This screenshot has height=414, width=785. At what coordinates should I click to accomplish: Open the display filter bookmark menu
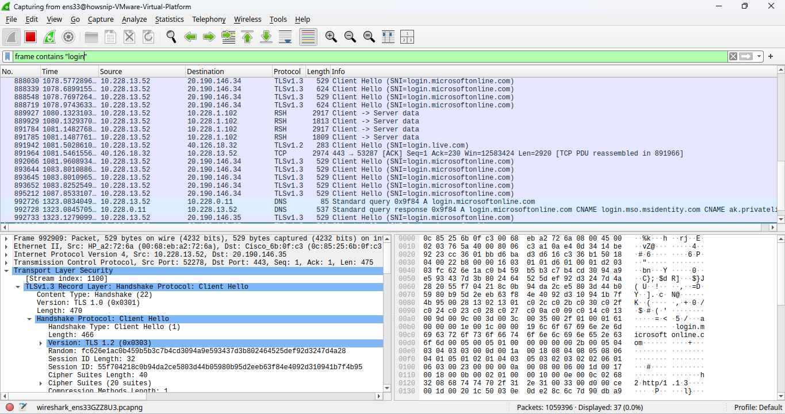tap(8, 56)
